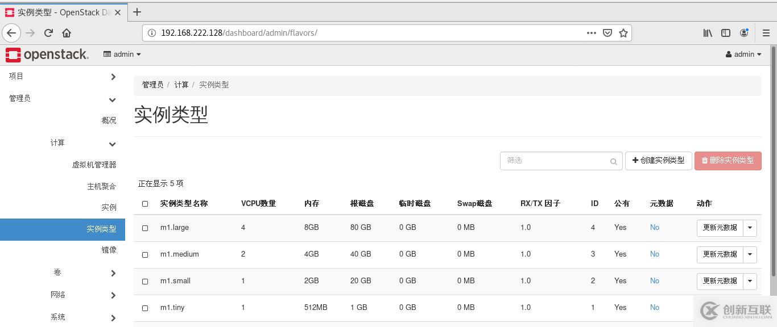
Task: Click the browser library icon
Action: coord(707,32)
